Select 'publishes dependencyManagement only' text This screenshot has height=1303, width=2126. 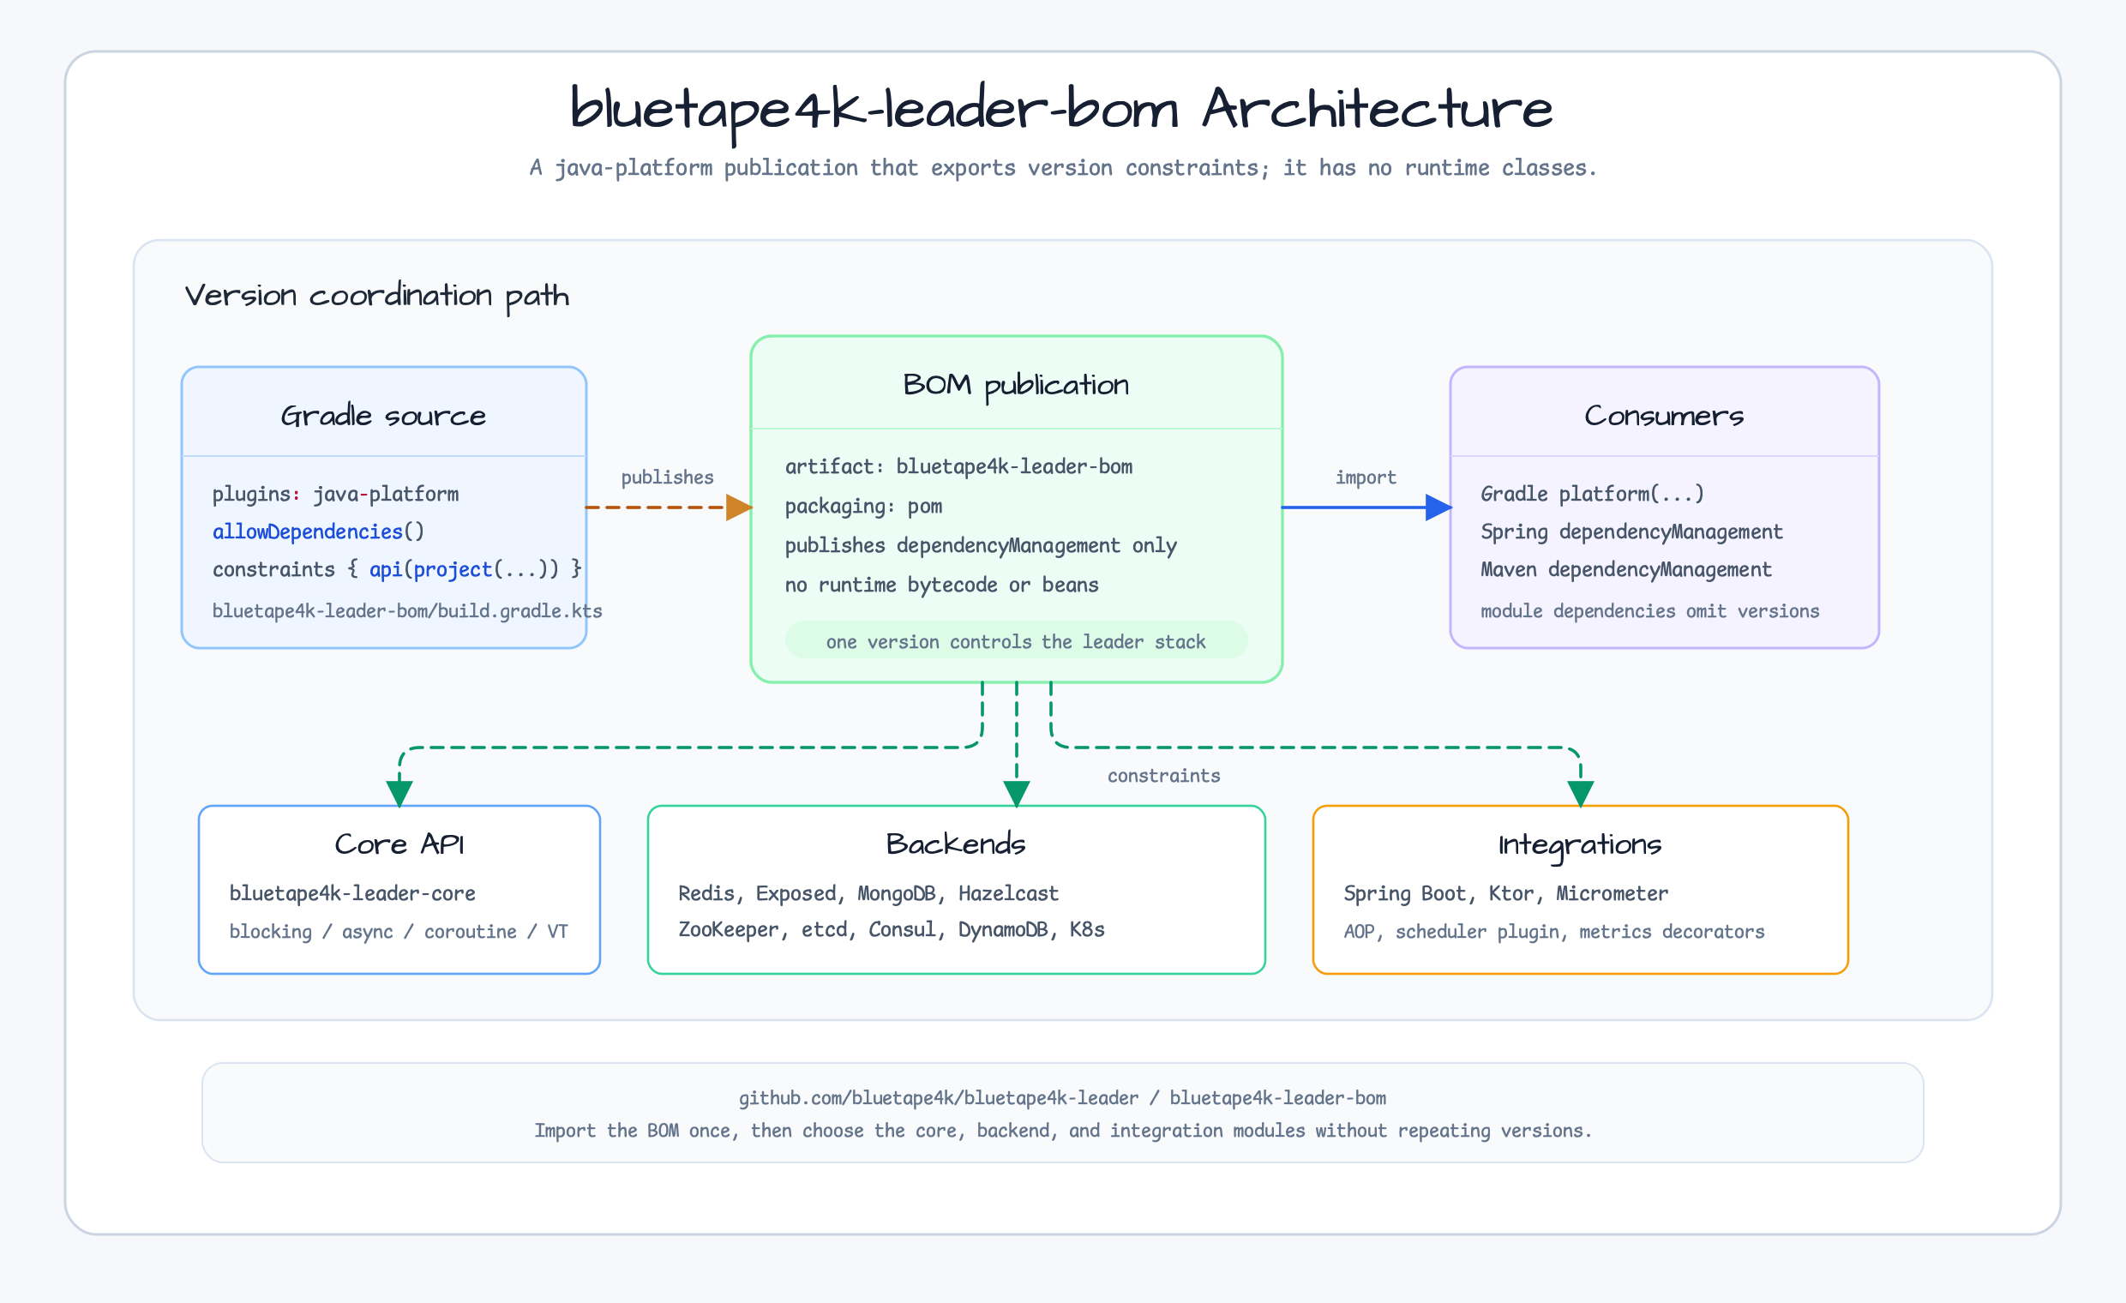coord(981,545)
